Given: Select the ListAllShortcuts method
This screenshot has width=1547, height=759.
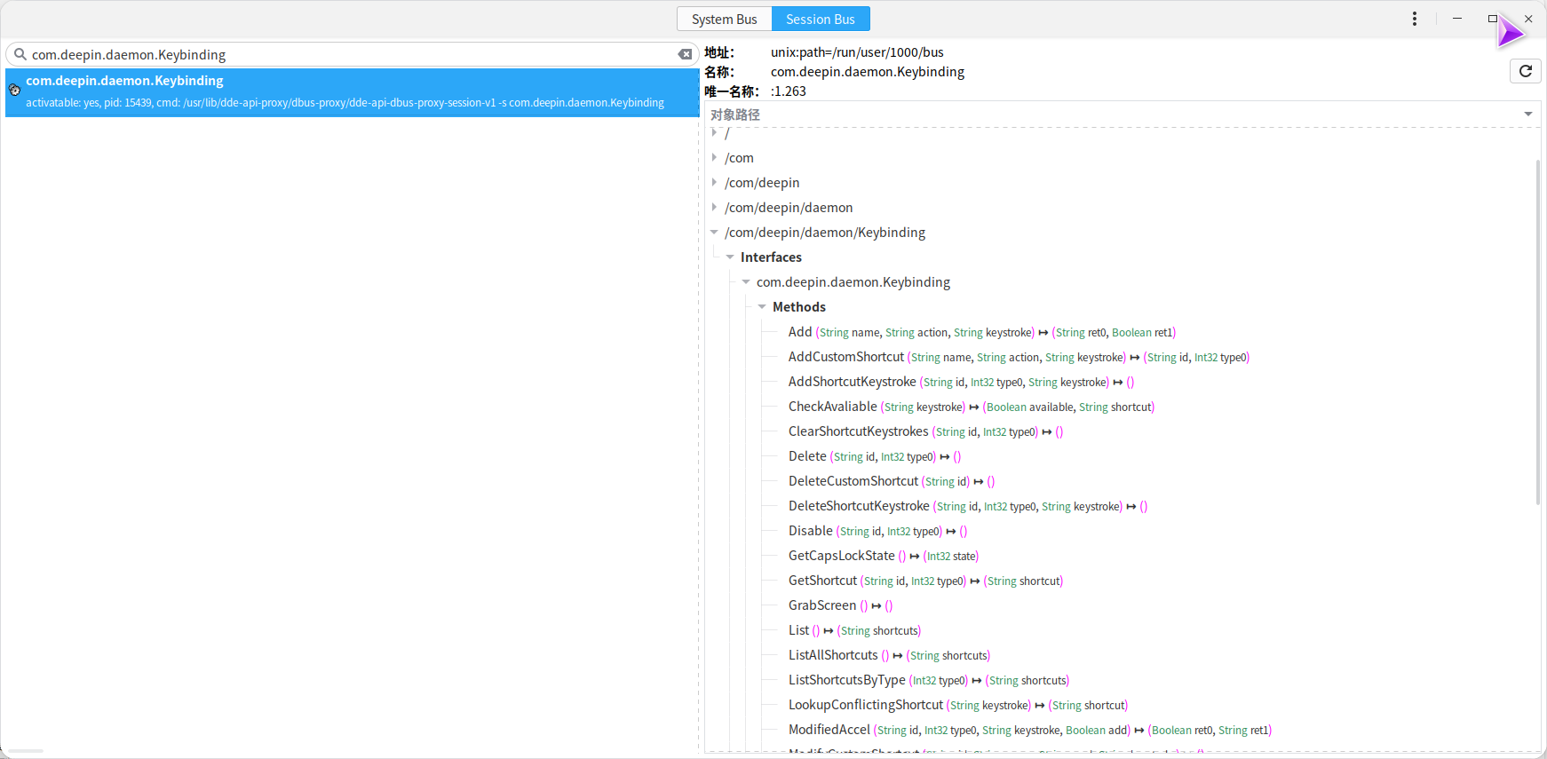Looking at the screenshot, I should pos(889,655).
